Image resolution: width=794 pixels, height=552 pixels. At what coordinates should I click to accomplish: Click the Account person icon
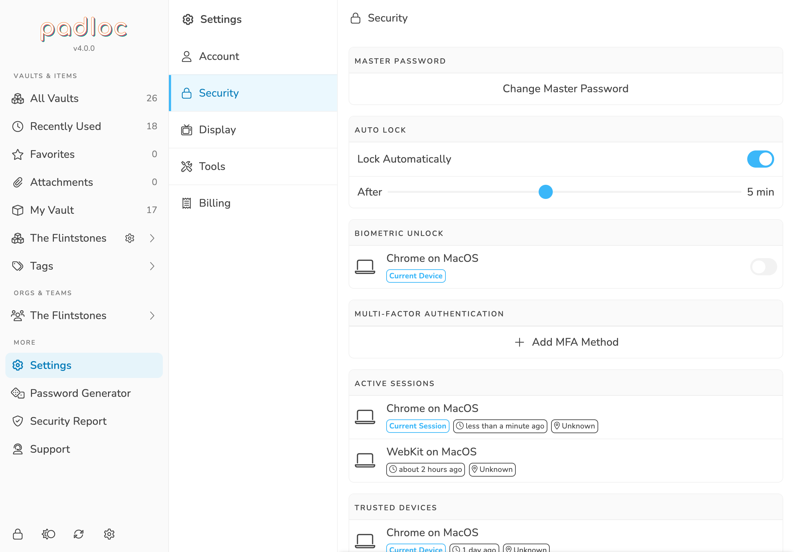(187, 56)
